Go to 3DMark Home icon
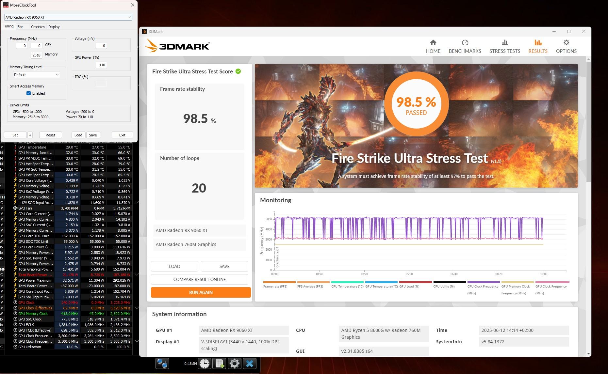 click(x=433, y=42)
